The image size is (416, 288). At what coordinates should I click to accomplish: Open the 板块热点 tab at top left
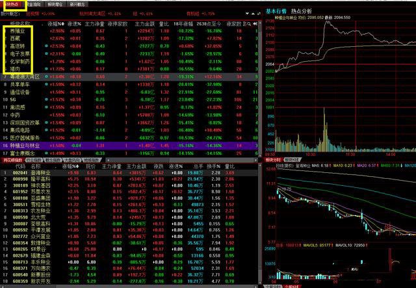click(13, 4)
